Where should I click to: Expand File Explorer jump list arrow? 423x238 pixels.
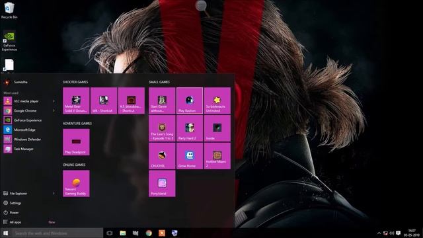pyautogui.click(x=54, y=194)
